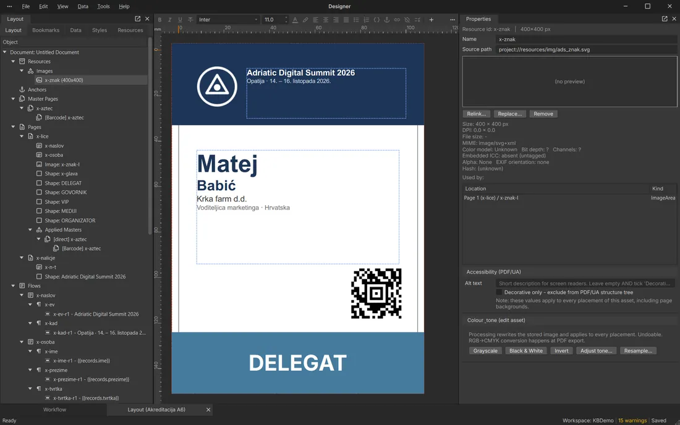Screen dimensions: 680x425
Task: Toggle italic text formatting
Action: coord(169,20)
